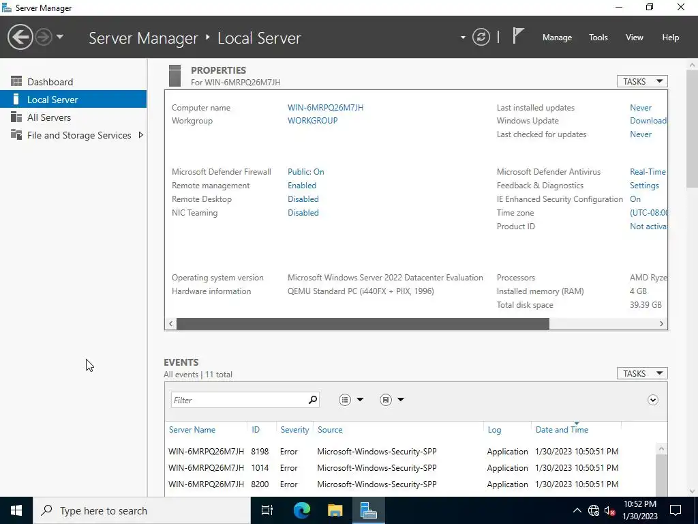This screenshot has height=524, width=698.
Task: Sort events by Date and Time column
Action: pos(562,430)
